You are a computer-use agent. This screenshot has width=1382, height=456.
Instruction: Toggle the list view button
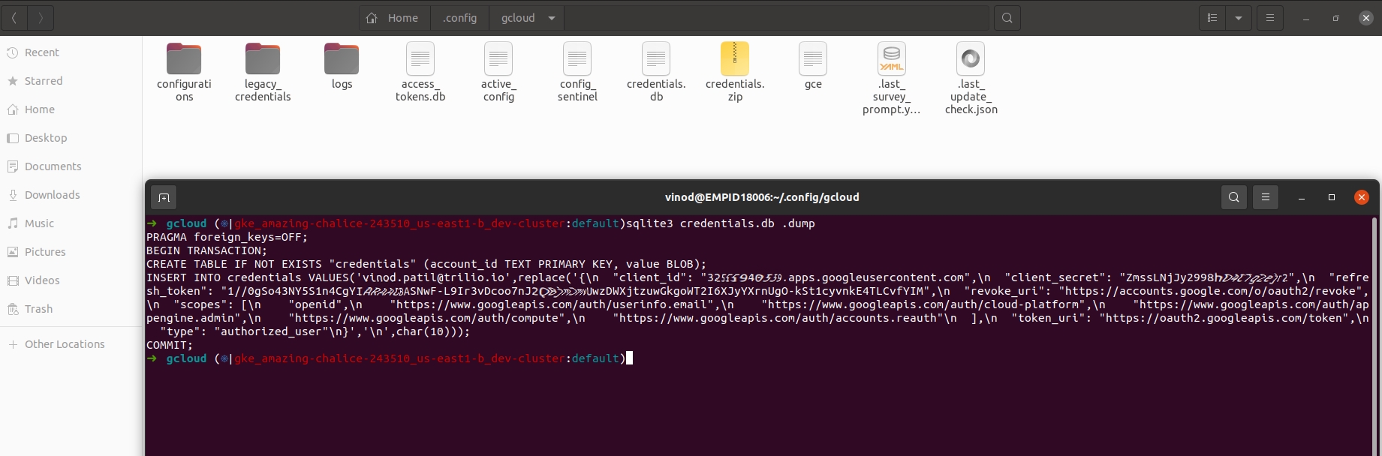pos(1212,18)
